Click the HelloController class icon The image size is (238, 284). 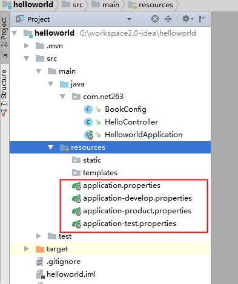[x=88, y=122]
